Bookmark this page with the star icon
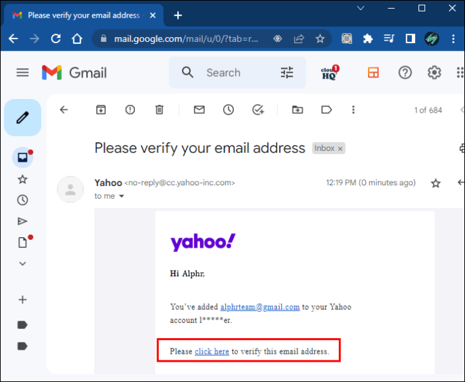 click(x=320, y=39)
